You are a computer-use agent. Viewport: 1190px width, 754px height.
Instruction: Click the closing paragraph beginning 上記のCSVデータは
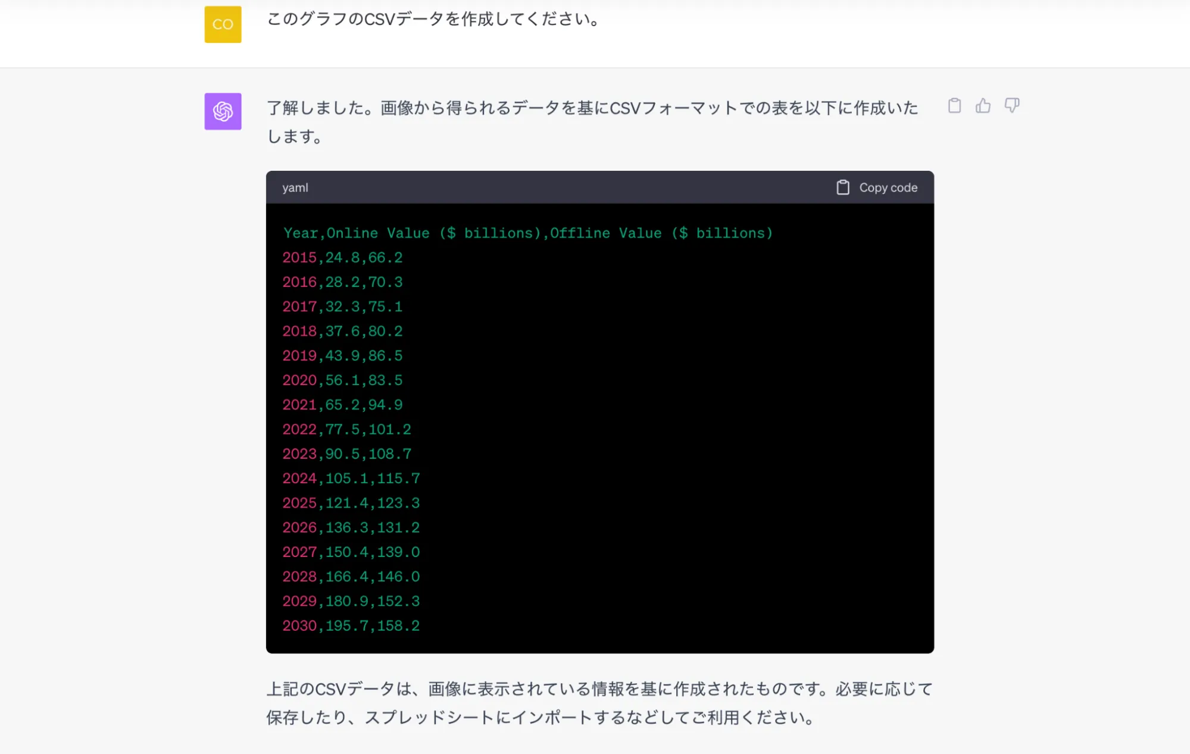coord(599,703)
